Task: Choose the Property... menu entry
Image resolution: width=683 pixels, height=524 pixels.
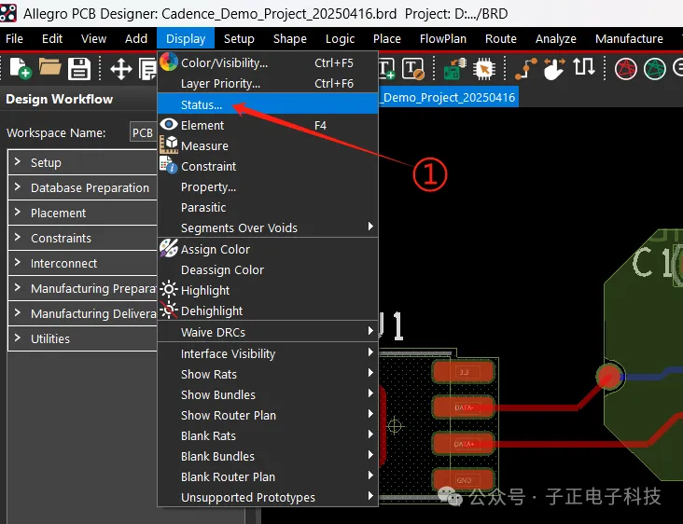Action: coord(268,186)
